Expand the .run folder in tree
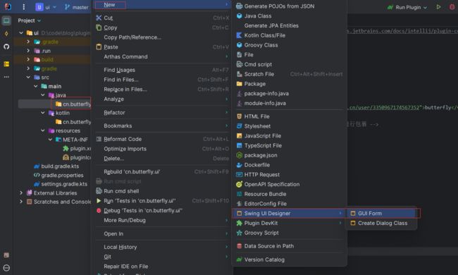Image resolution: width=458 pixels, height=275 pixels. [28, 51]
